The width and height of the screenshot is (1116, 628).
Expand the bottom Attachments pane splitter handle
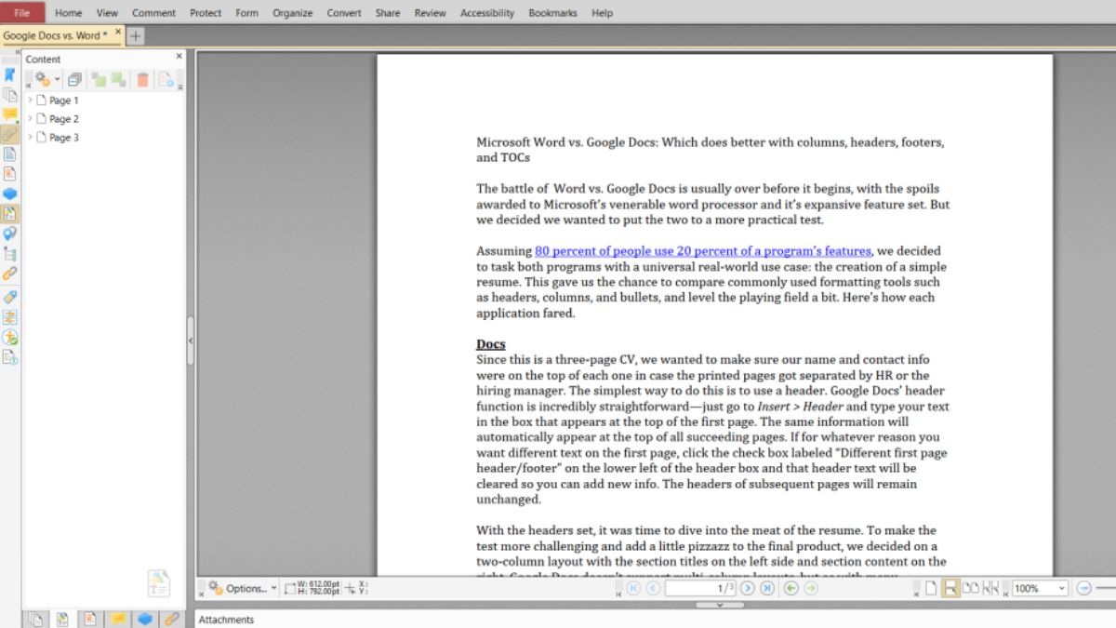720,605
